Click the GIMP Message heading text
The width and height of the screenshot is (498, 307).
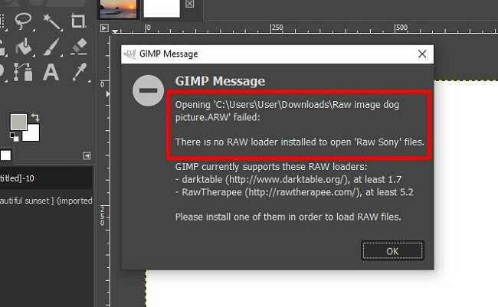(220, 81)
